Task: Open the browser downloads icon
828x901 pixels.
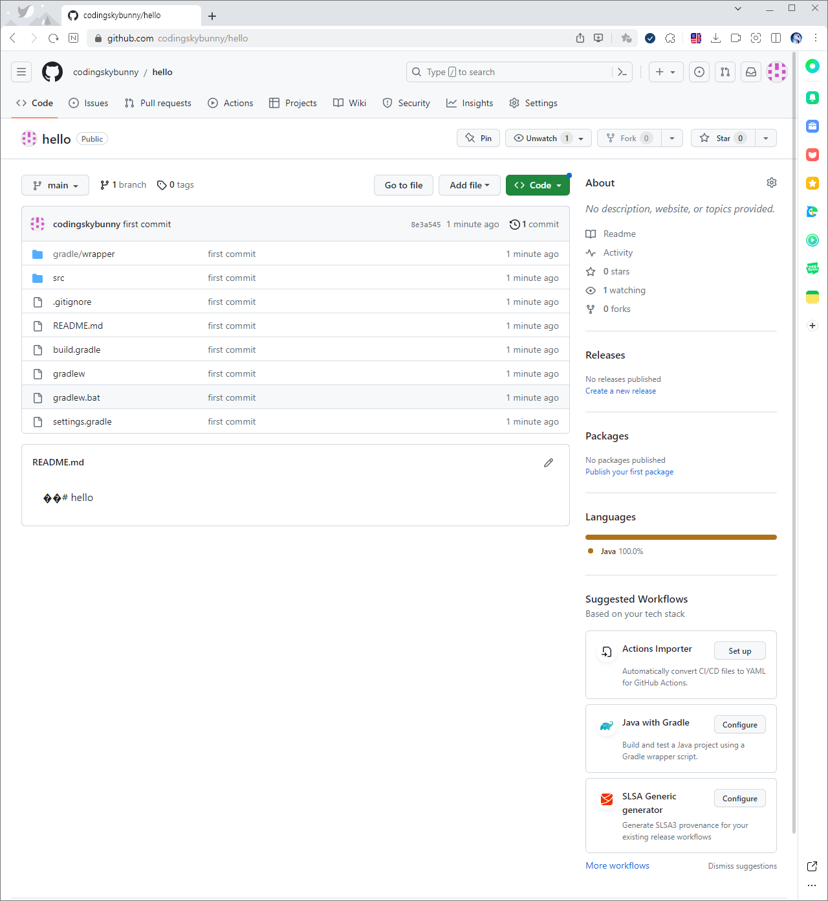Action: (x=715, y=38)
